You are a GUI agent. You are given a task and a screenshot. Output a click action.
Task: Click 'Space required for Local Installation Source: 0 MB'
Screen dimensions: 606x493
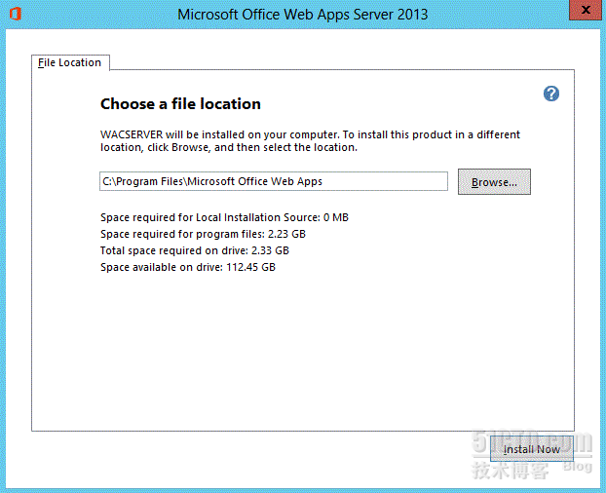click(224, 217)
